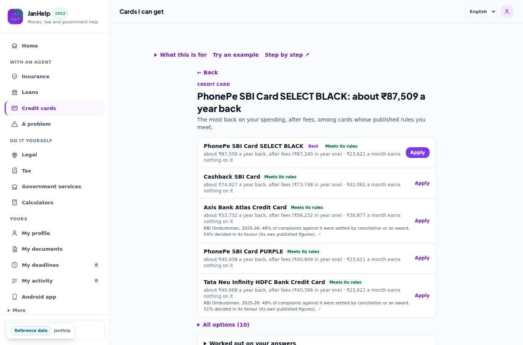The height and width of the screenshot is (345, 523).
Task: Click the Loans bank building icon
Action: pos(15,92)
